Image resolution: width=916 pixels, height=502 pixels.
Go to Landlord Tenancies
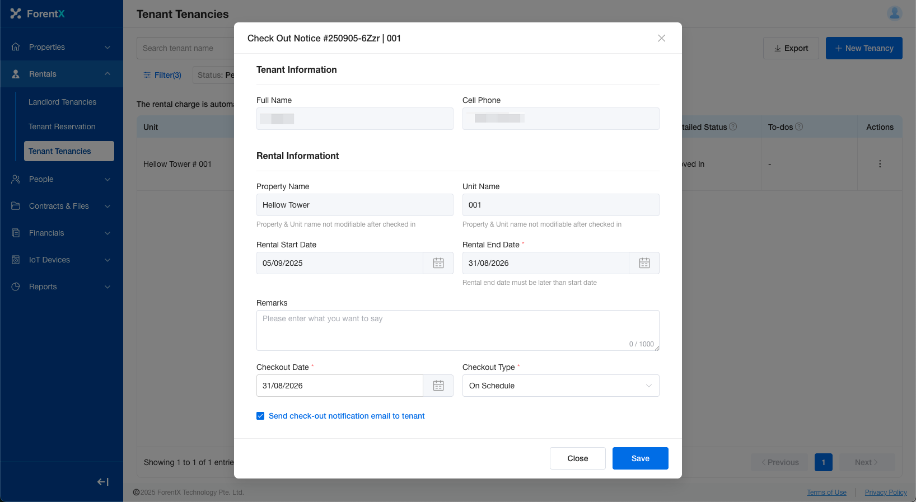click(x=62, y=102)
